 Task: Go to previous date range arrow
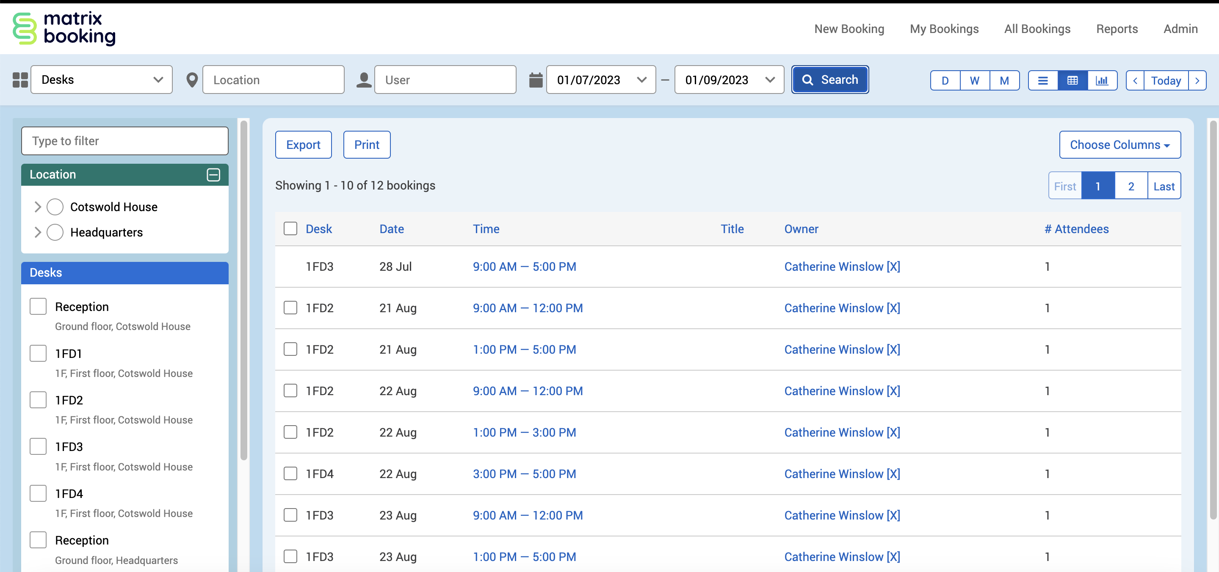[x=1135, y=80]
